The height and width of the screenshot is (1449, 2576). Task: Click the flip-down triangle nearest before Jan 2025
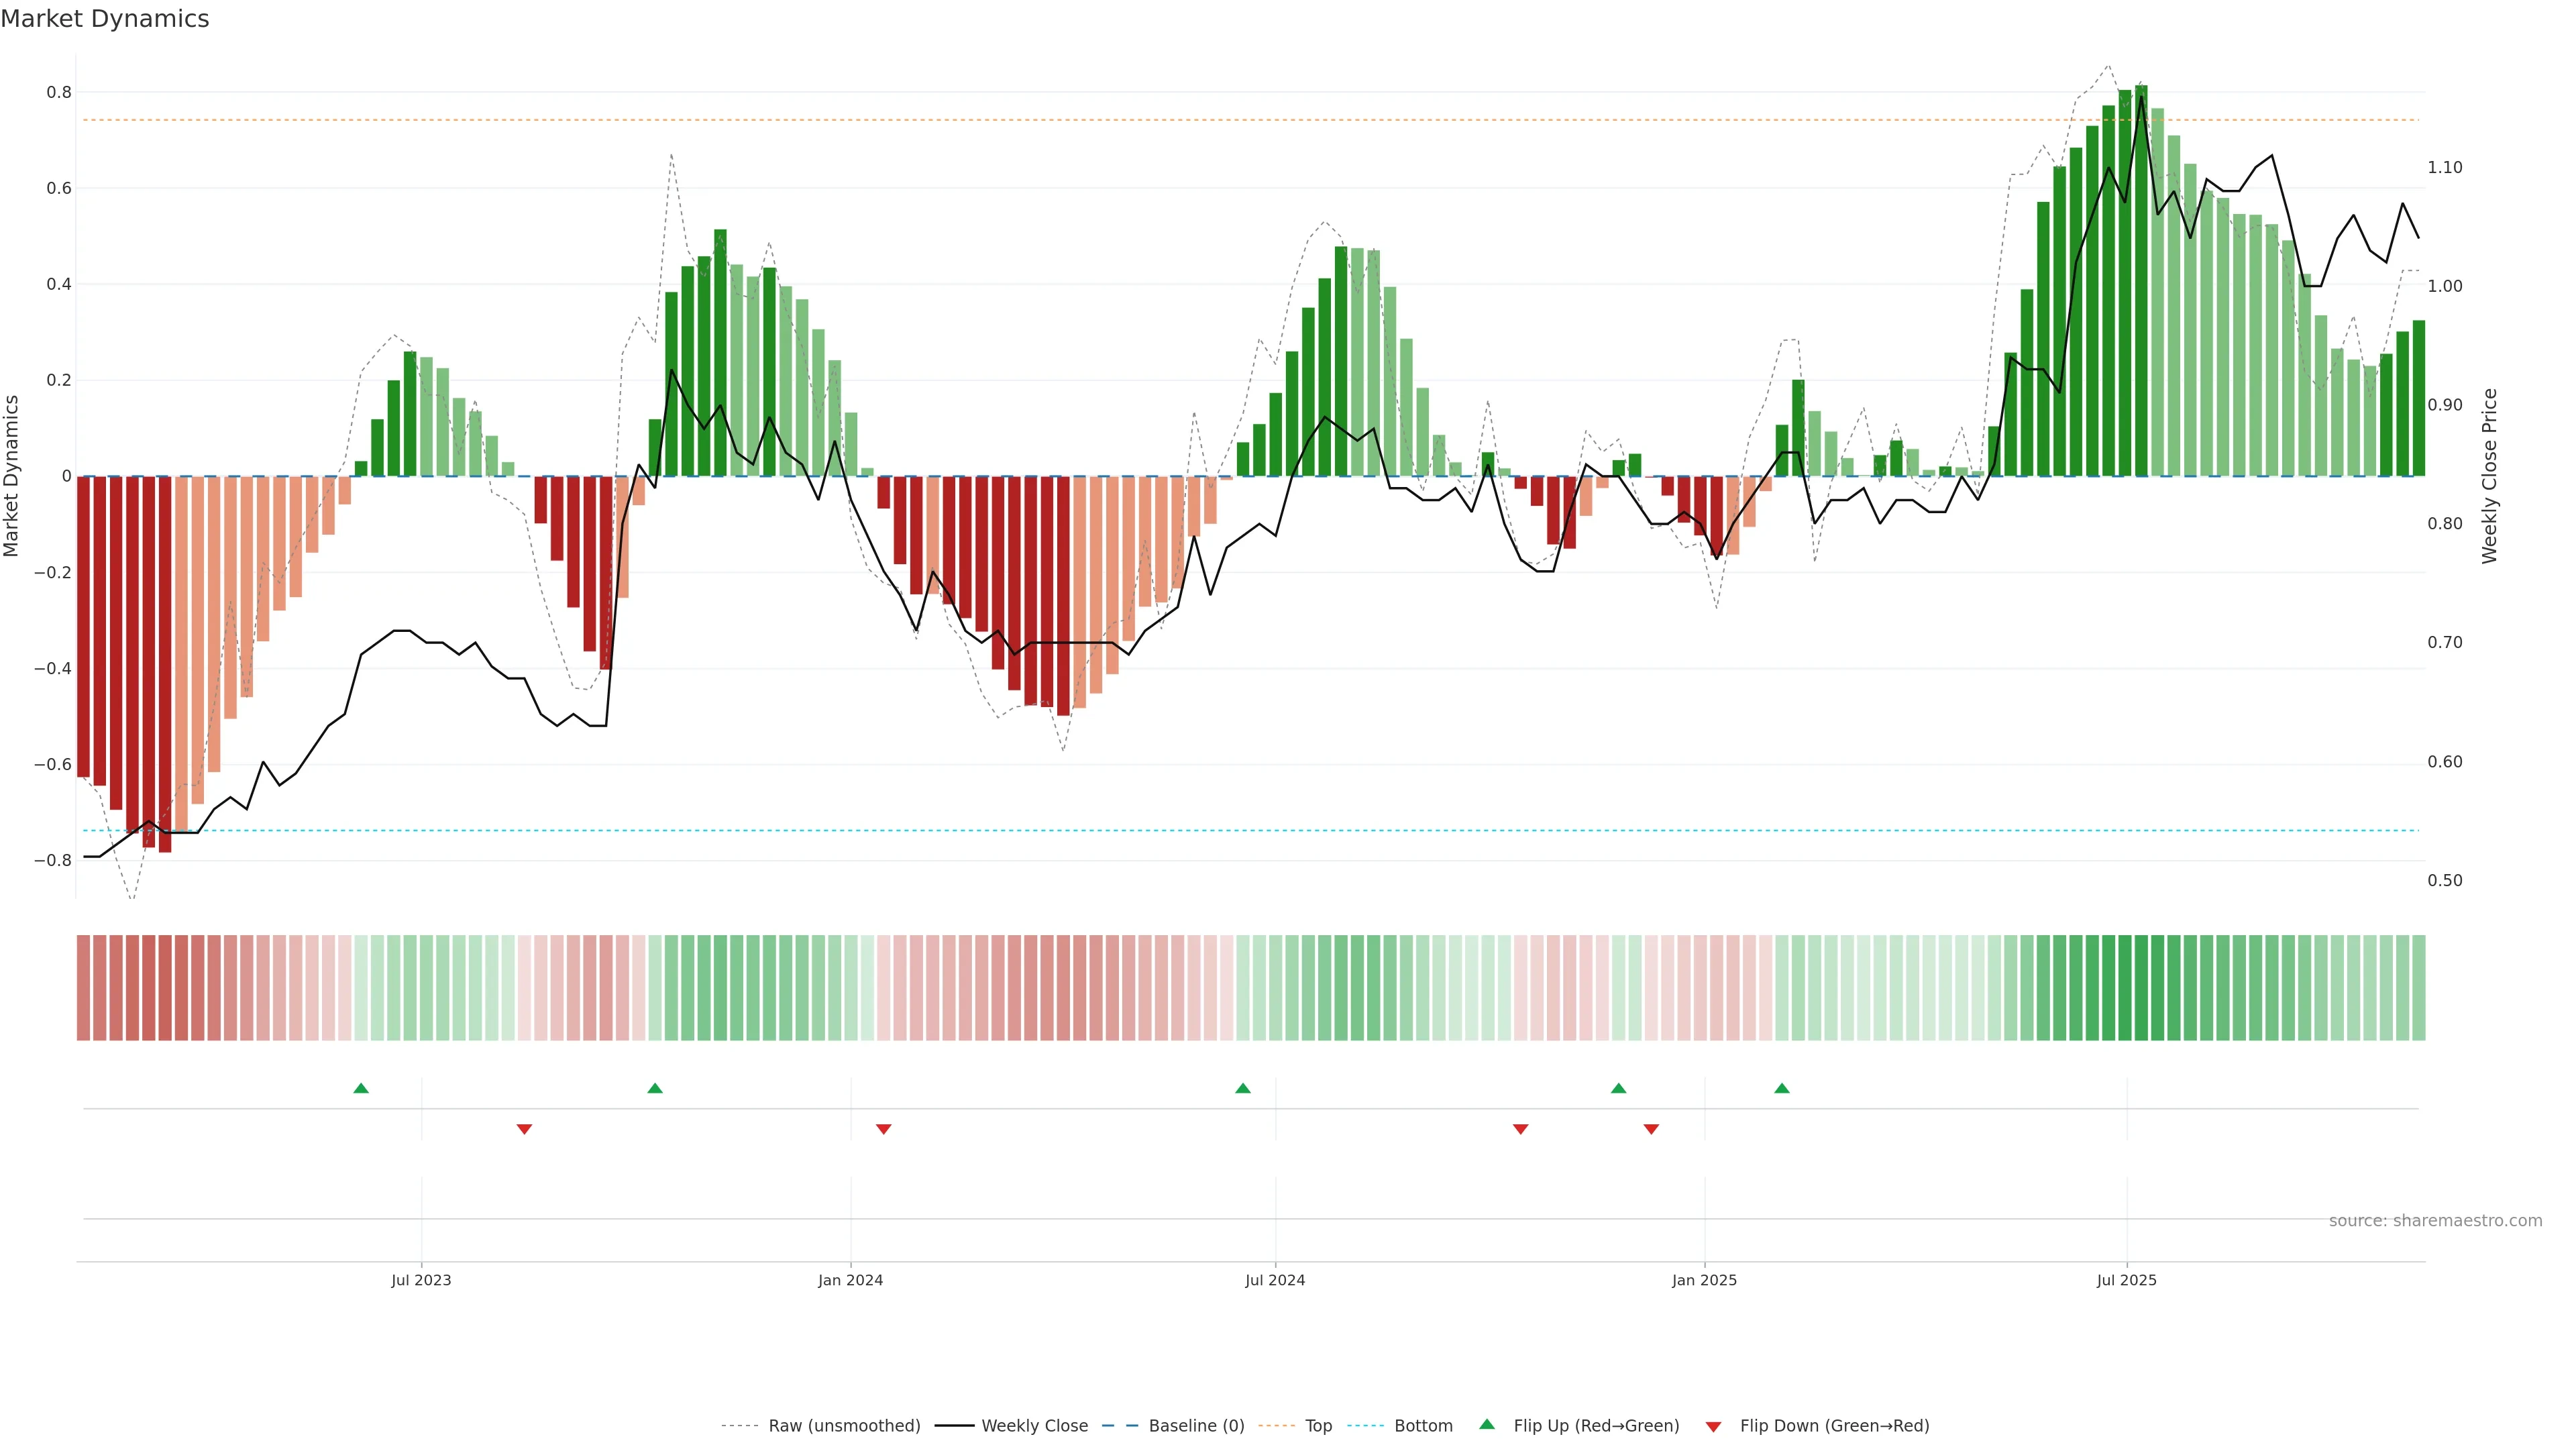tap(1651, 1129)
